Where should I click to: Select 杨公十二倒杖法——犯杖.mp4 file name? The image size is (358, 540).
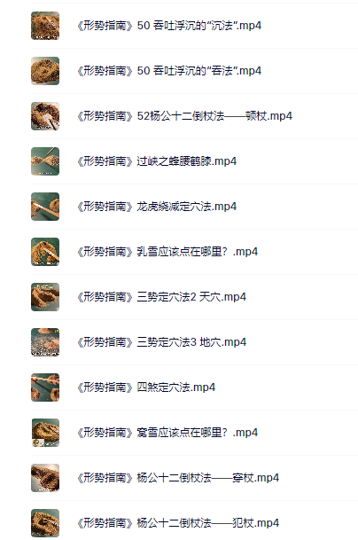click(178, 523)
